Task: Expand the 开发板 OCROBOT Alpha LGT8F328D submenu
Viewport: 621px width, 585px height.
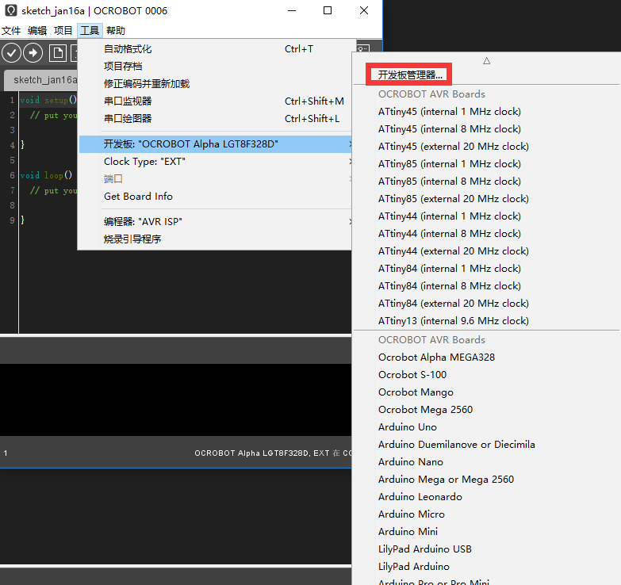Action: click(216, 144)
